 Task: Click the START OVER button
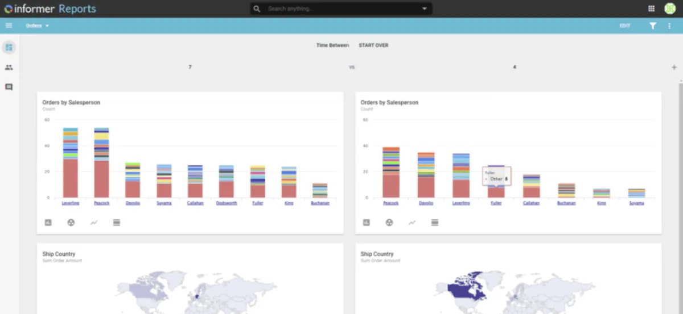[373, 45]
